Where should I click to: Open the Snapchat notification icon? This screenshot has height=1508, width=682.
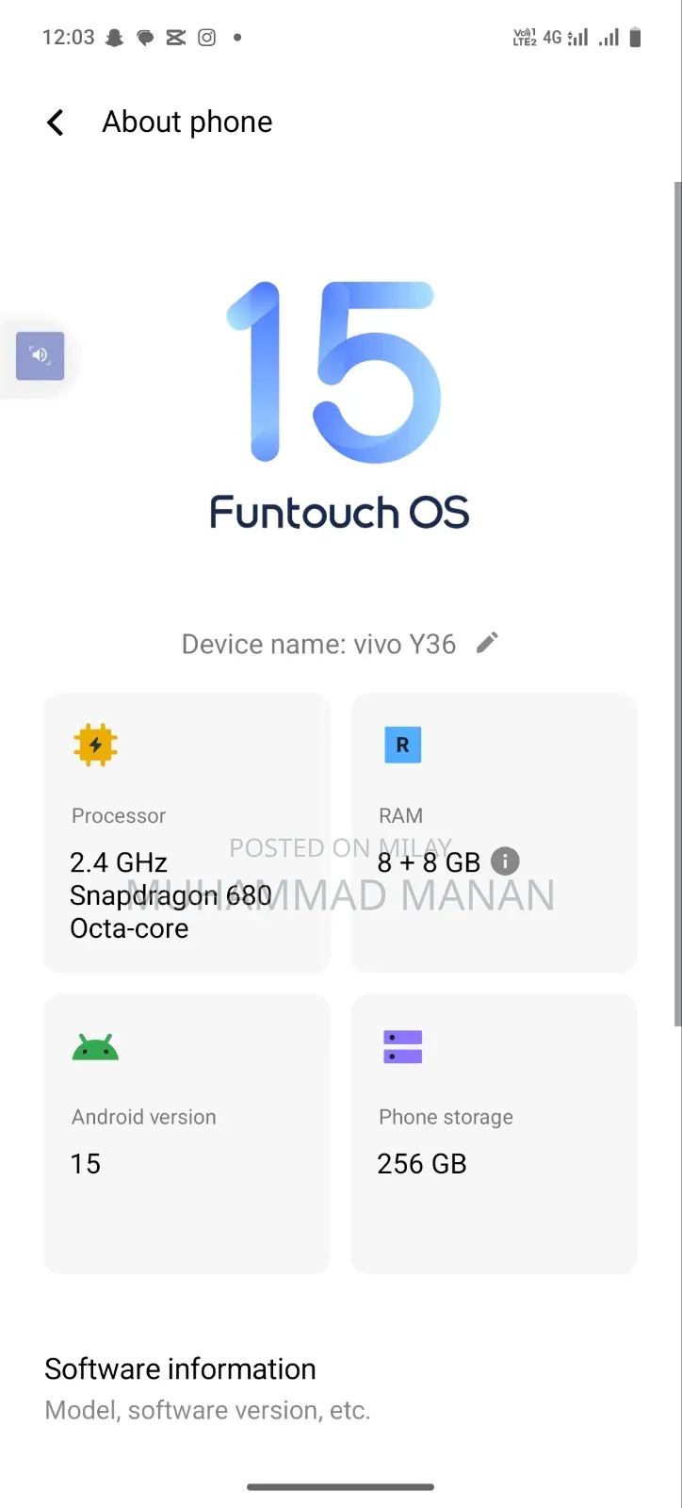click(113, 38)
